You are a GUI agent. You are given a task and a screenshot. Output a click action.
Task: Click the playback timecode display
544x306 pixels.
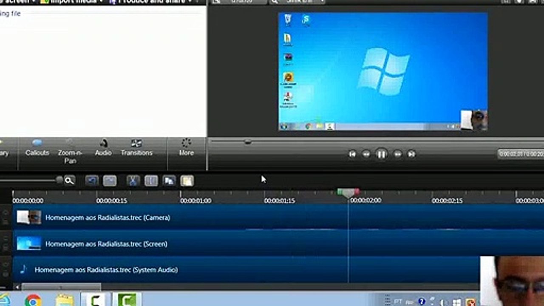521,154
